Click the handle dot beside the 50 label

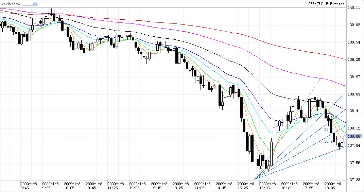click(x=319, y=129)
